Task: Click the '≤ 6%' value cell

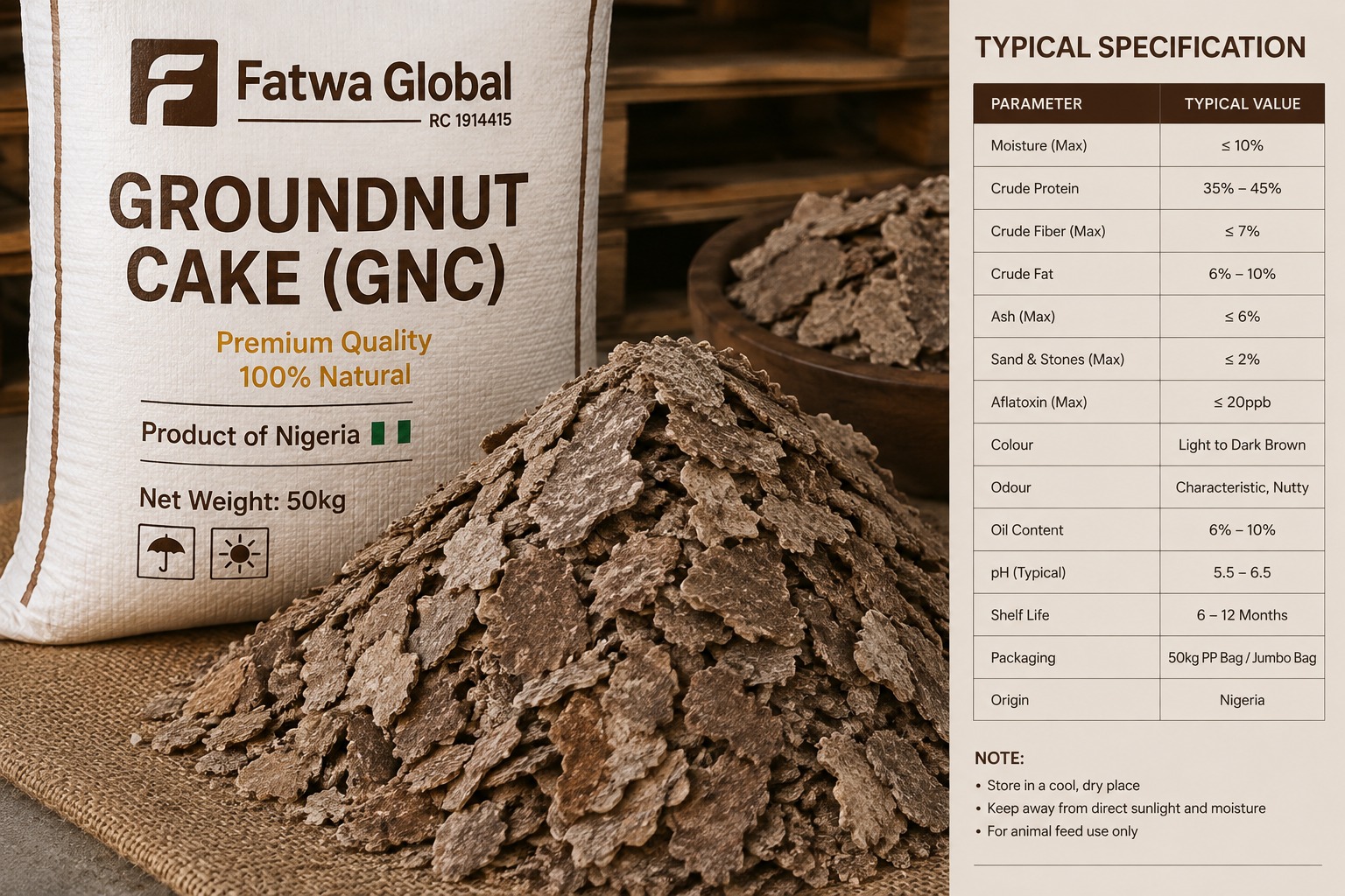Action: pyautogui.click(x=1242, y=317)
